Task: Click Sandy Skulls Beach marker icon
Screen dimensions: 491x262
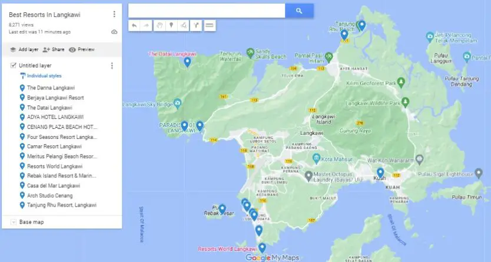Action: tap(250, 52)
